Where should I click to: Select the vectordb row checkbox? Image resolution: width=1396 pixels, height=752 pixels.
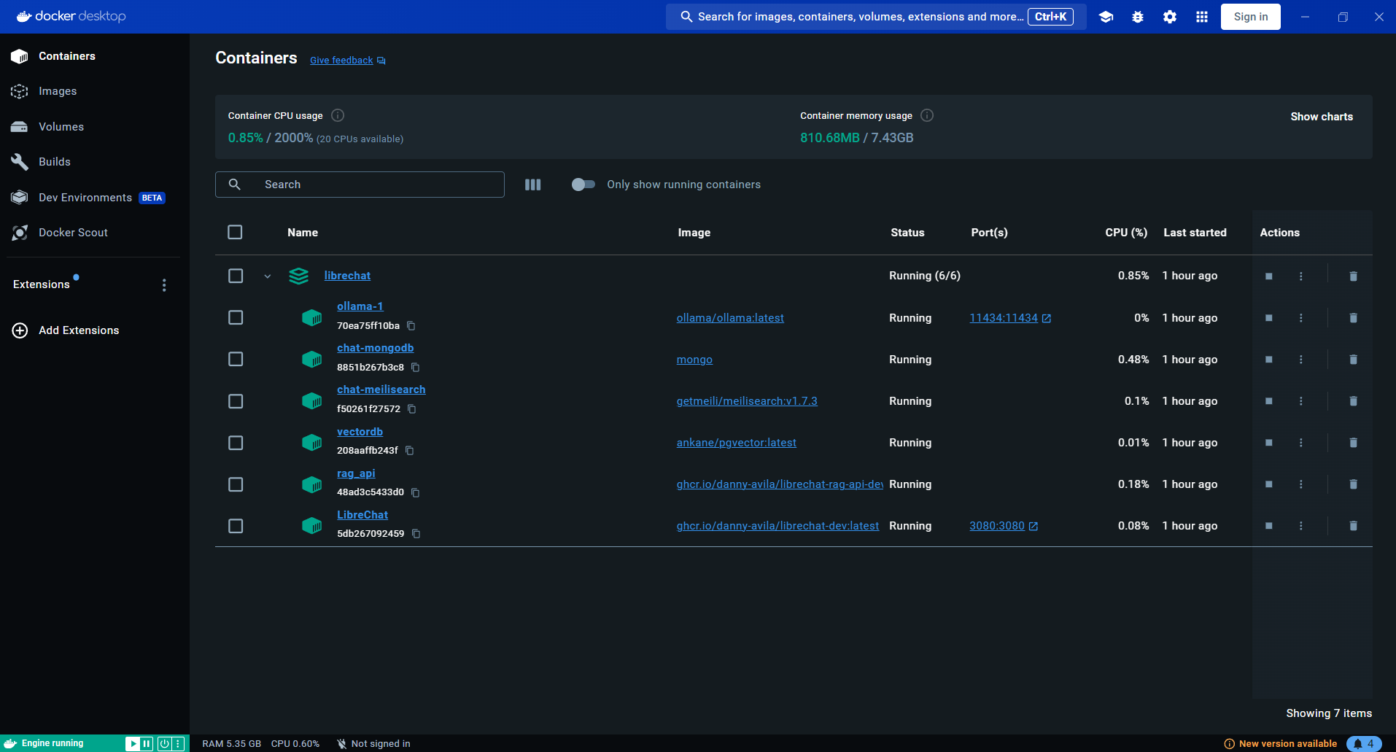[236, 443]
